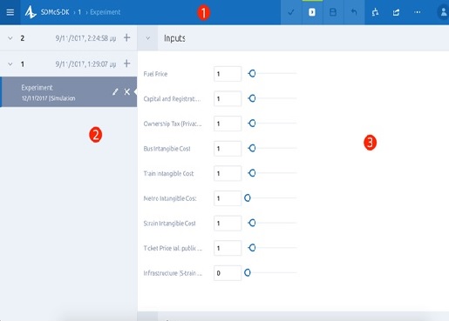Click the Inputs section heading
Screen dimensions: 449x321
point(174,38)
